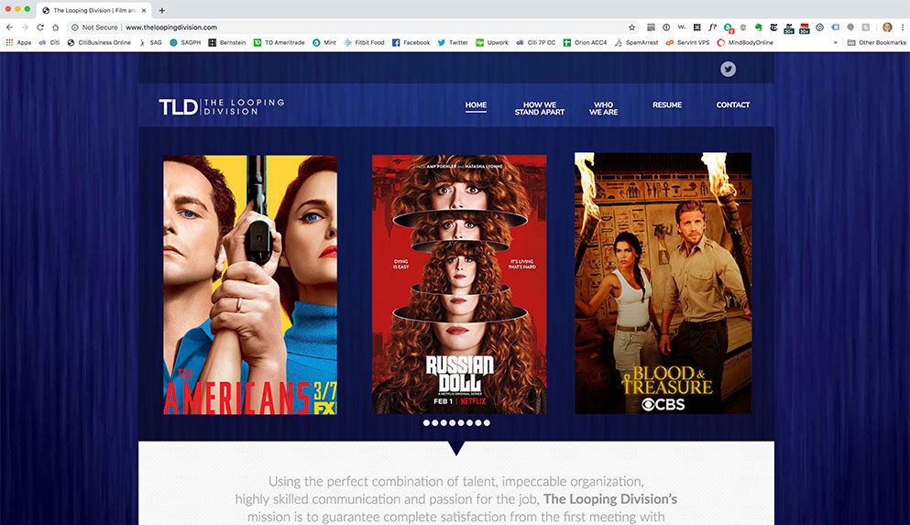Open the 1Password extension icon
910x525 pixels.
(666, 27)
